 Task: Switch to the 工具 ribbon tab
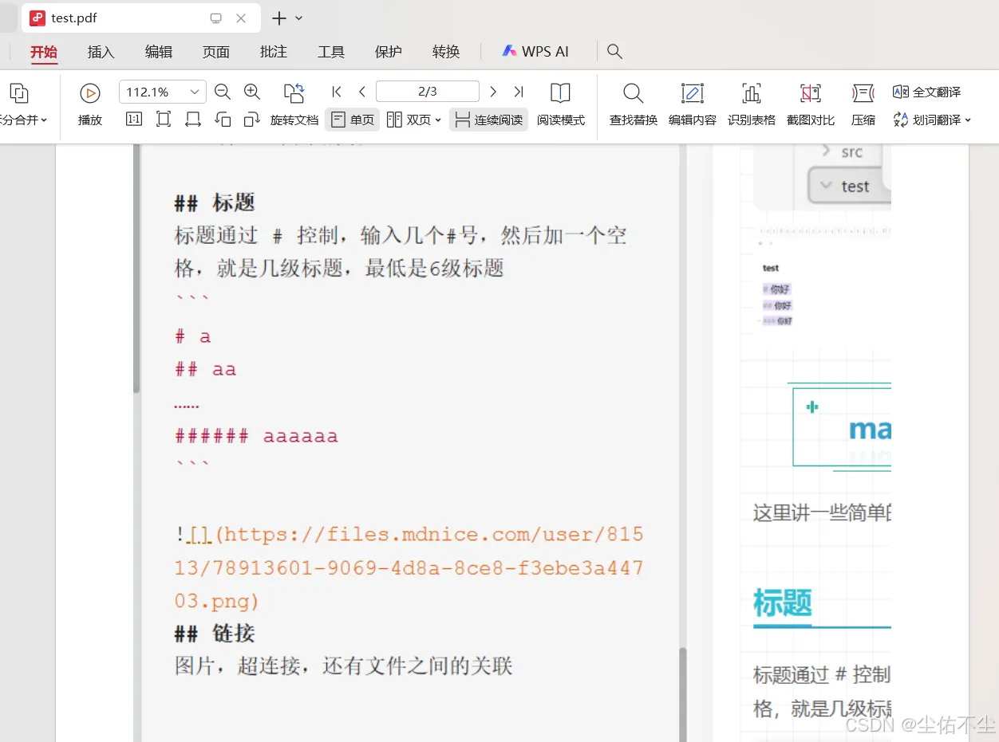tap(331, 52)
